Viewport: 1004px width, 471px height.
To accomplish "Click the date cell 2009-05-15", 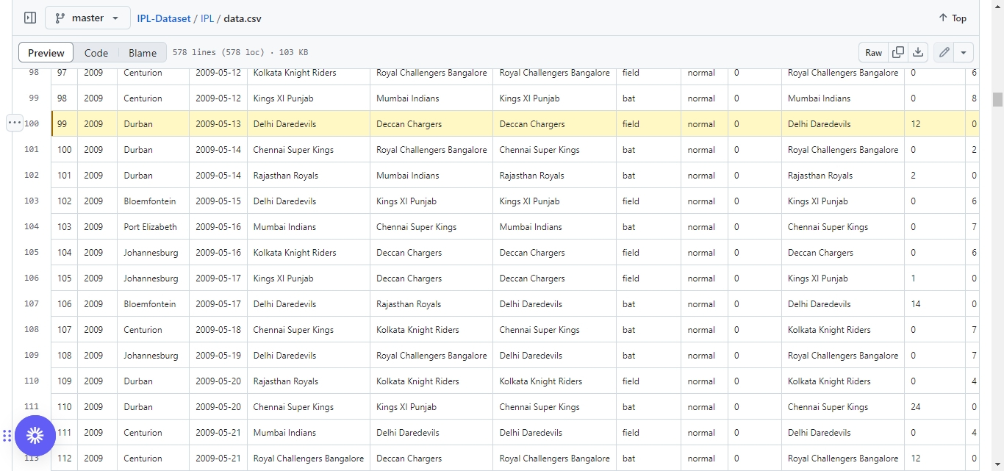I will 218,201.
